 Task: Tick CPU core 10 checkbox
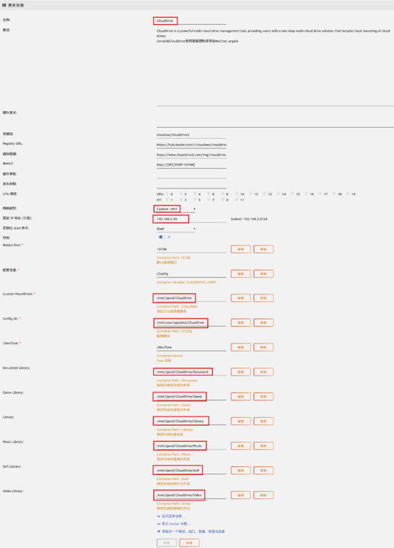[236, 194]
